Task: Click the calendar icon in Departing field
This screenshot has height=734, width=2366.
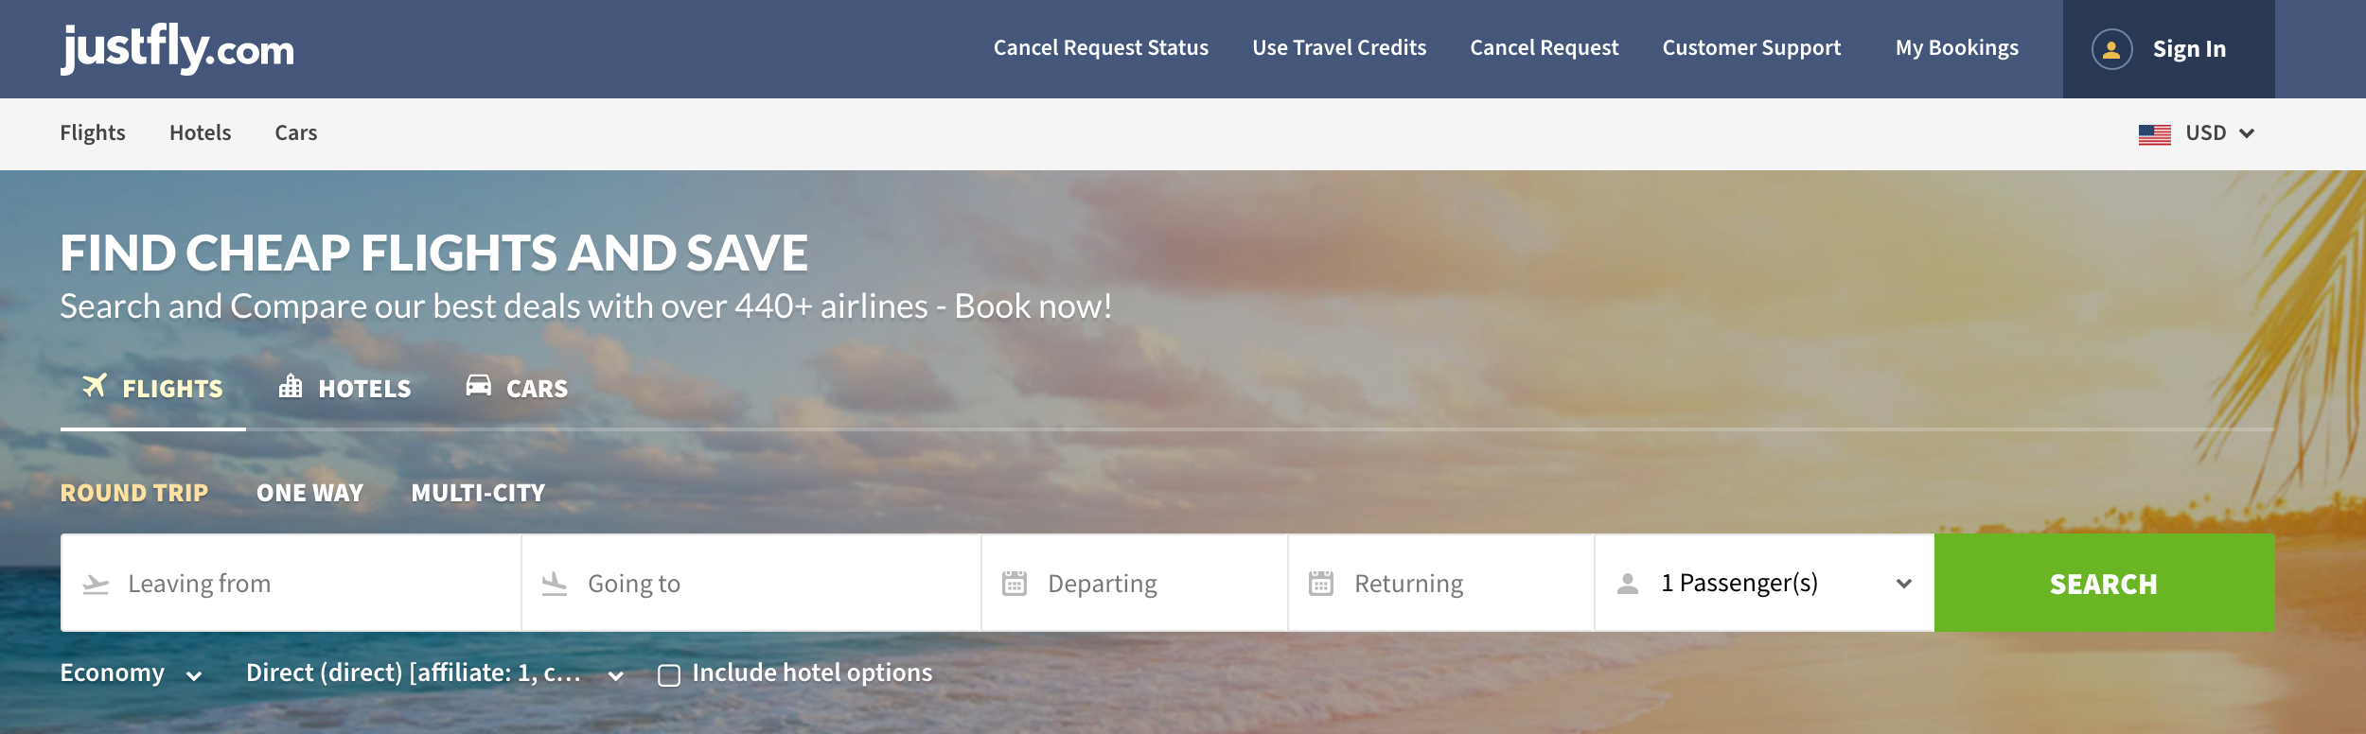Action: pyautogui.click(x=1015, y=584)
